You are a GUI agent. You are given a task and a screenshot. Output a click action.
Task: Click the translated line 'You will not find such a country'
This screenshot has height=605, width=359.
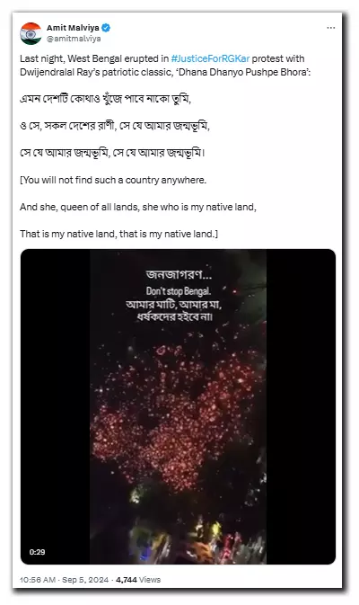click(x=113, y=180)
